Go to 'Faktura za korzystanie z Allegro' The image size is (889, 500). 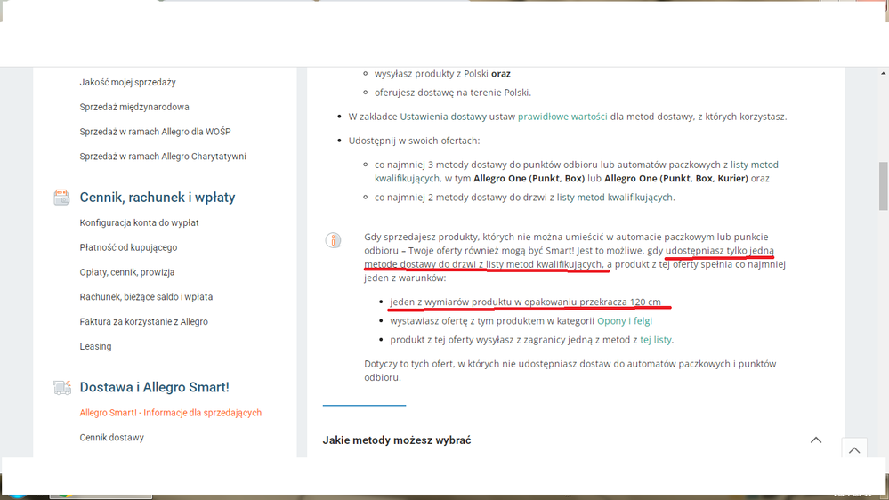pyautogui.click(x=143, y=321)
